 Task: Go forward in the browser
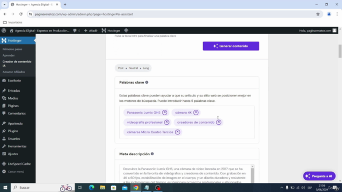13,14
